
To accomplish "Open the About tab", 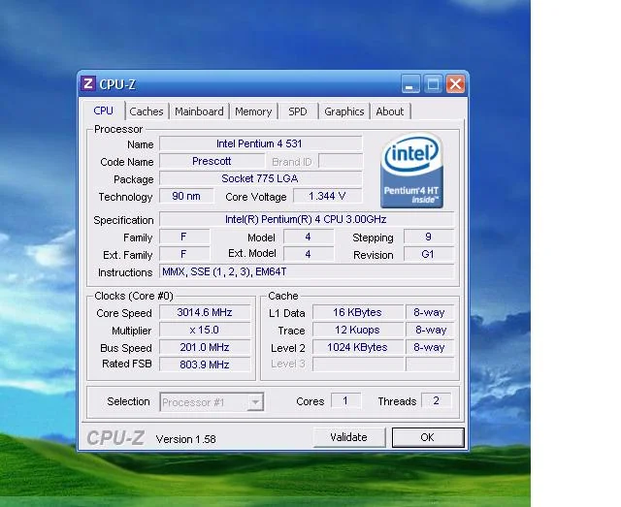I will pos(390,111).
